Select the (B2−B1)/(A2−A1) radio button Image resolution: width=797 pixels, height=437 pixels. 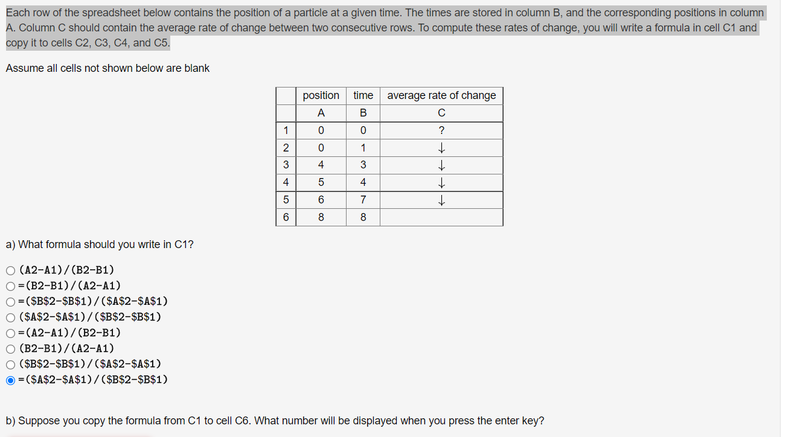(10, 348)
